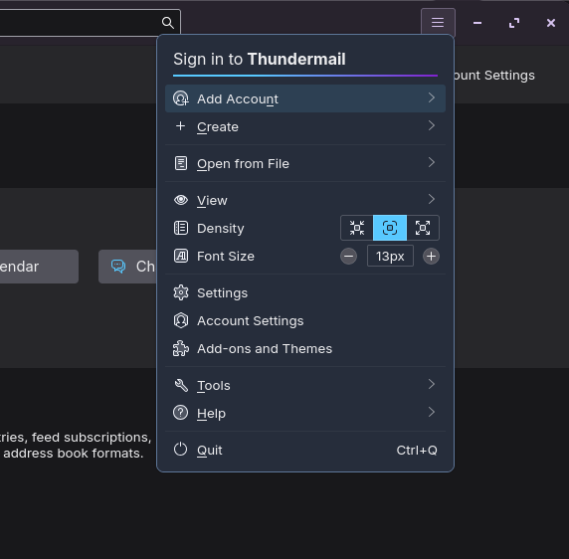Select compact density
Image resolution: width=569 pixels, height=559 pixels.
tap(357, 228)
